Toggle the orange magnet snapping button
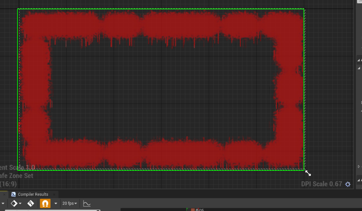The image size is (362, 211). [x=45, y=204]
